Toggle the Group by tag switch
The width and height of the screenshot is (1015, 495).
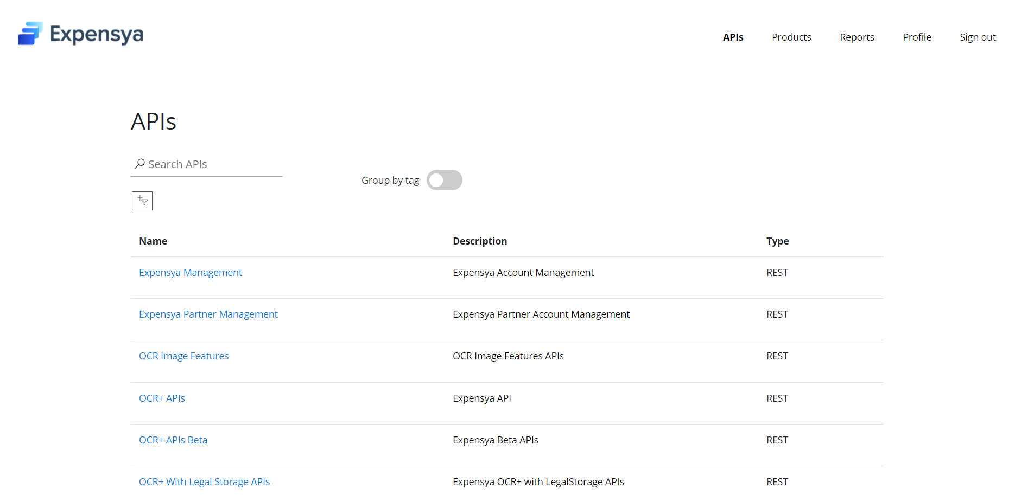[x=444, y=180]
